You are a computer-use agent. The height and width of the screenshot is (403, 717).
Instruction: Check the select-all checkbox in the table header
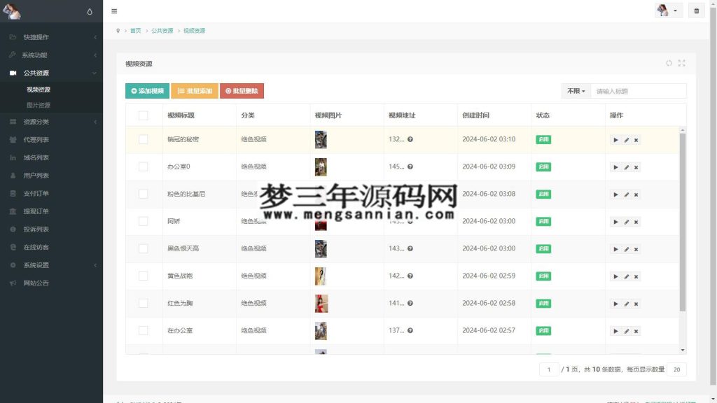click(144, 115)
